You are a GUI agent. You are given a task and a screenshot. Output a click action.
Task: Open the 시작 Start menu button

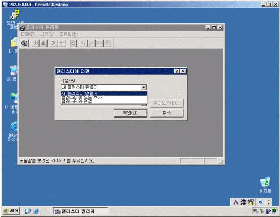(11, 211)
